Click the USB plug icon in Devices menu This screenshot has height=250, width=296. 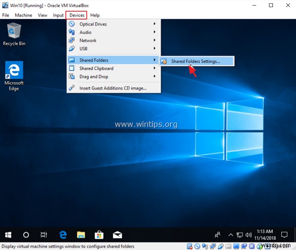click(x=72, y=48)
